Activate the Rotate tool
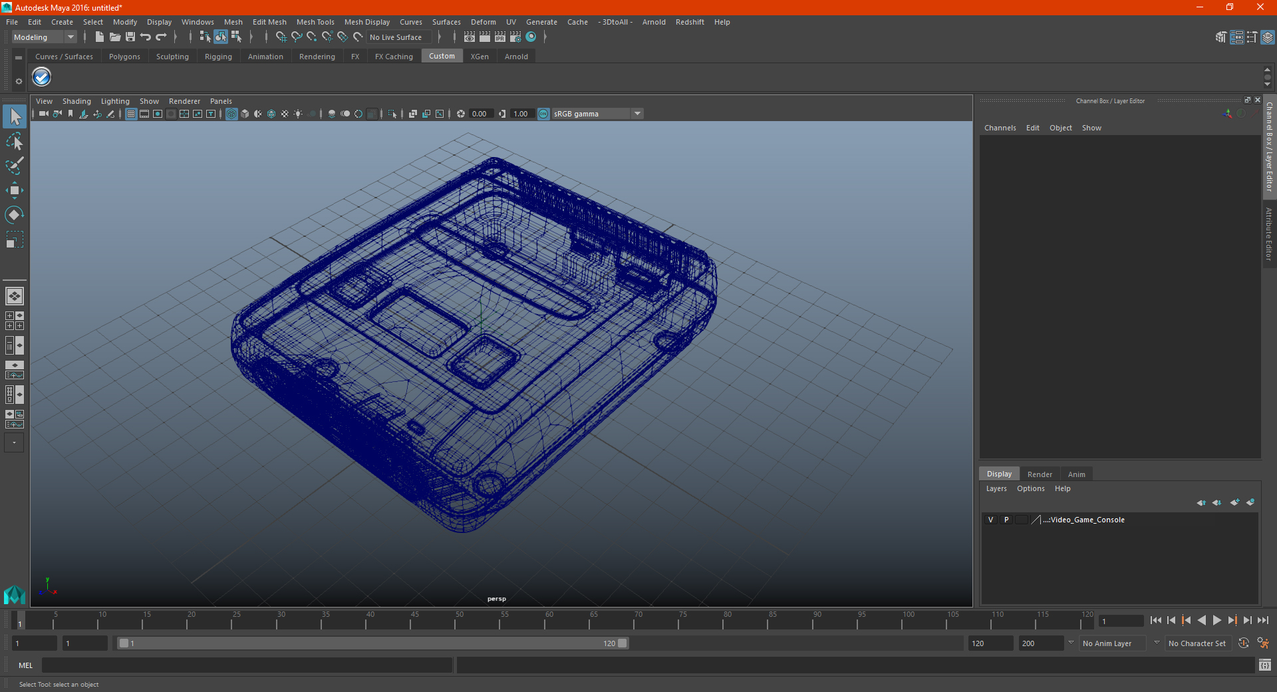This screenshot has width=1277, height=692. pos(15,215)
